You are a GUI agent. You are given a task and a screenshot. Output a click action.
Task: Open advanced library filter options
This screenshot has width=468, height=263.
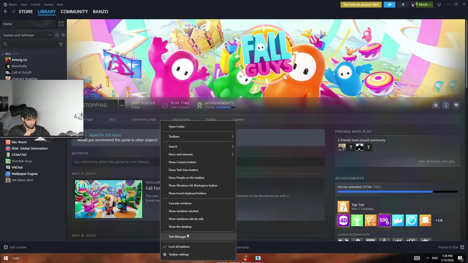click(61, 44)
